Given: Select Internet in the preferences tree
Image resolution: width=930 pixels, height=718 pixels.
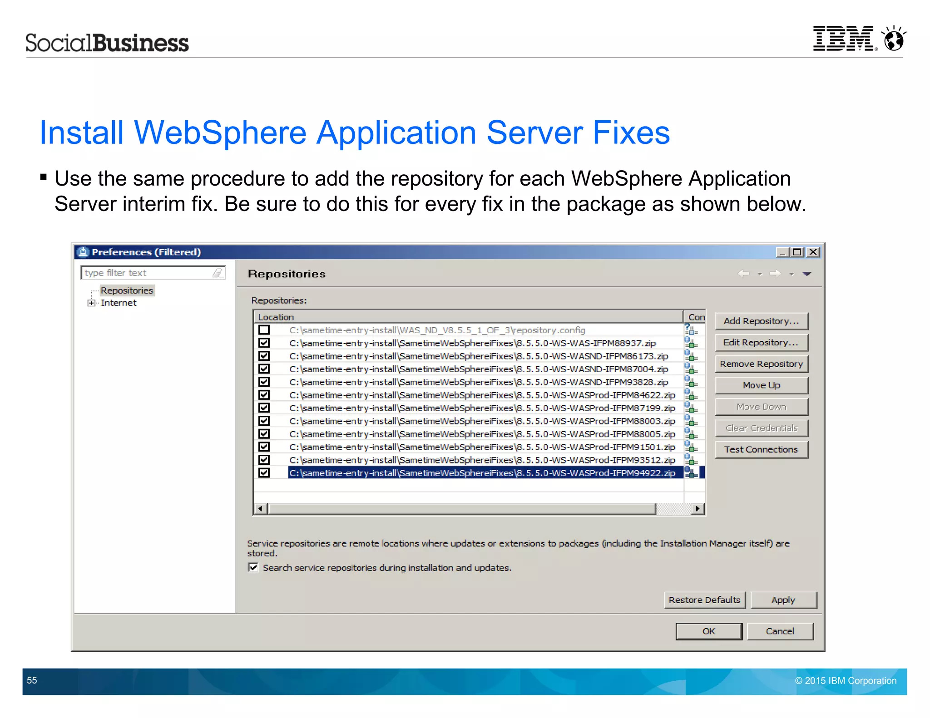Looking at the screenshot, I should pos(119,303).
